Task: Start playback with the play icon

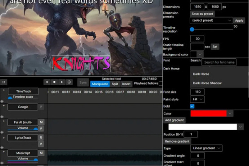Action: (x=61, y=82)
